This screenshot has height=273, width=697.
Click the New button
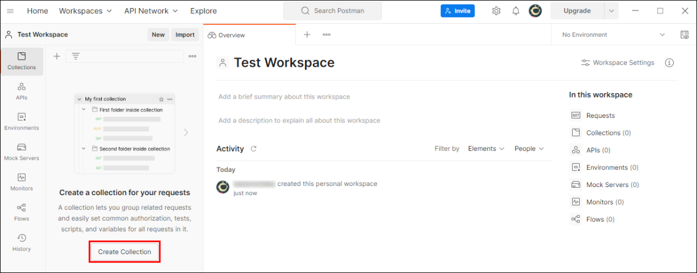pos(158,34)
